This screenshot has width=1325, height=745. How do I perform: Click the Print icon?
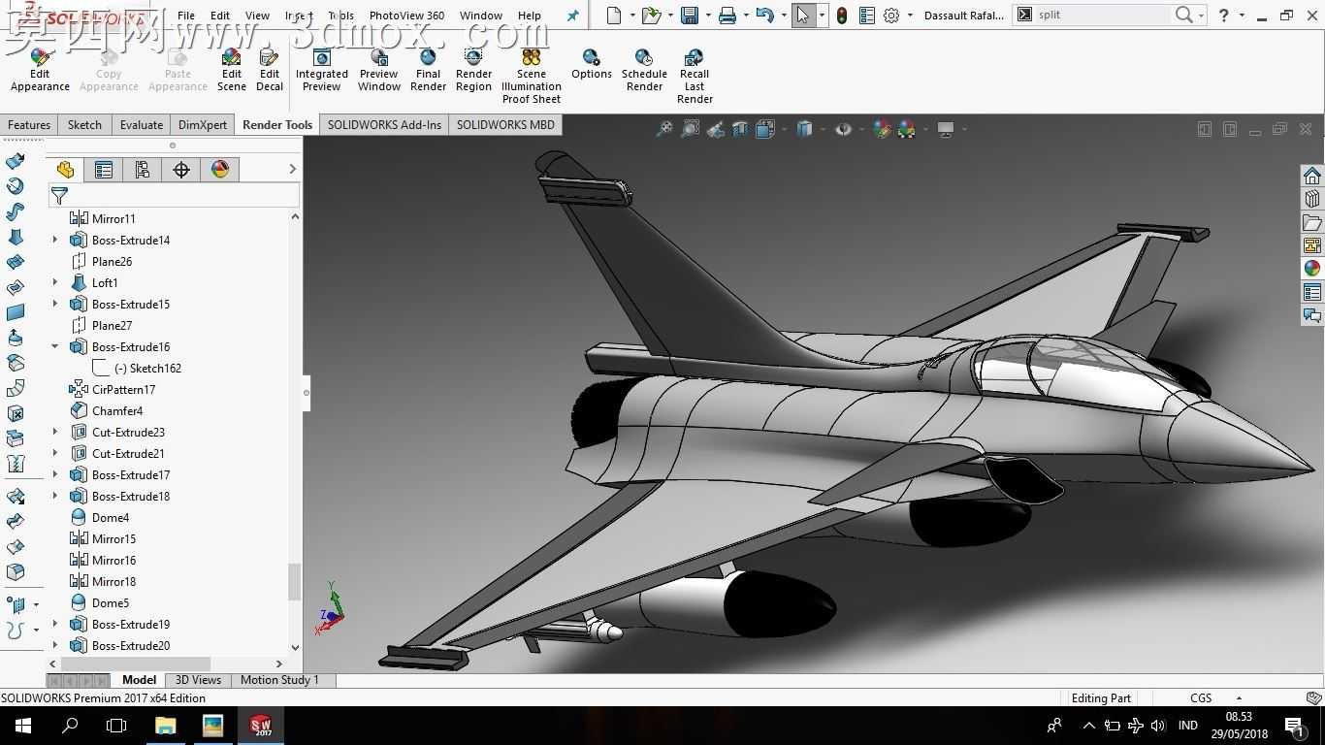click(x=727, y=15)
